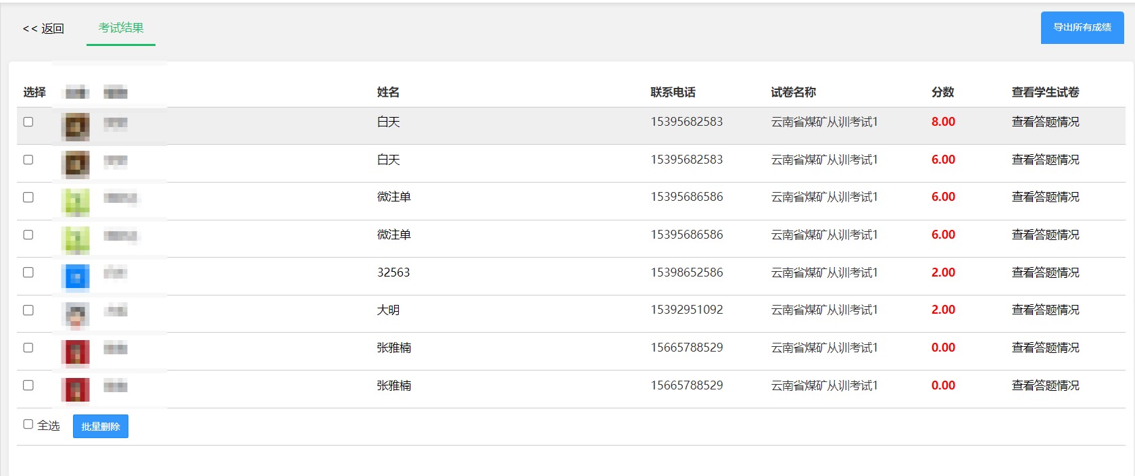Click the red avatar in the first 张雅楠 row
The image size is (1135, 476).
(x=76, y=352)
